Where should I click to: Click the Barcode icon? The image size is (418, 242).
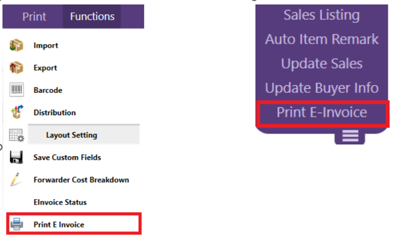click(x=16, y=90)
